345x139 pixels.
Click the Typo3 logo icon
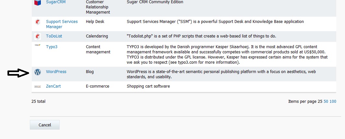click(x=38, y=45)
